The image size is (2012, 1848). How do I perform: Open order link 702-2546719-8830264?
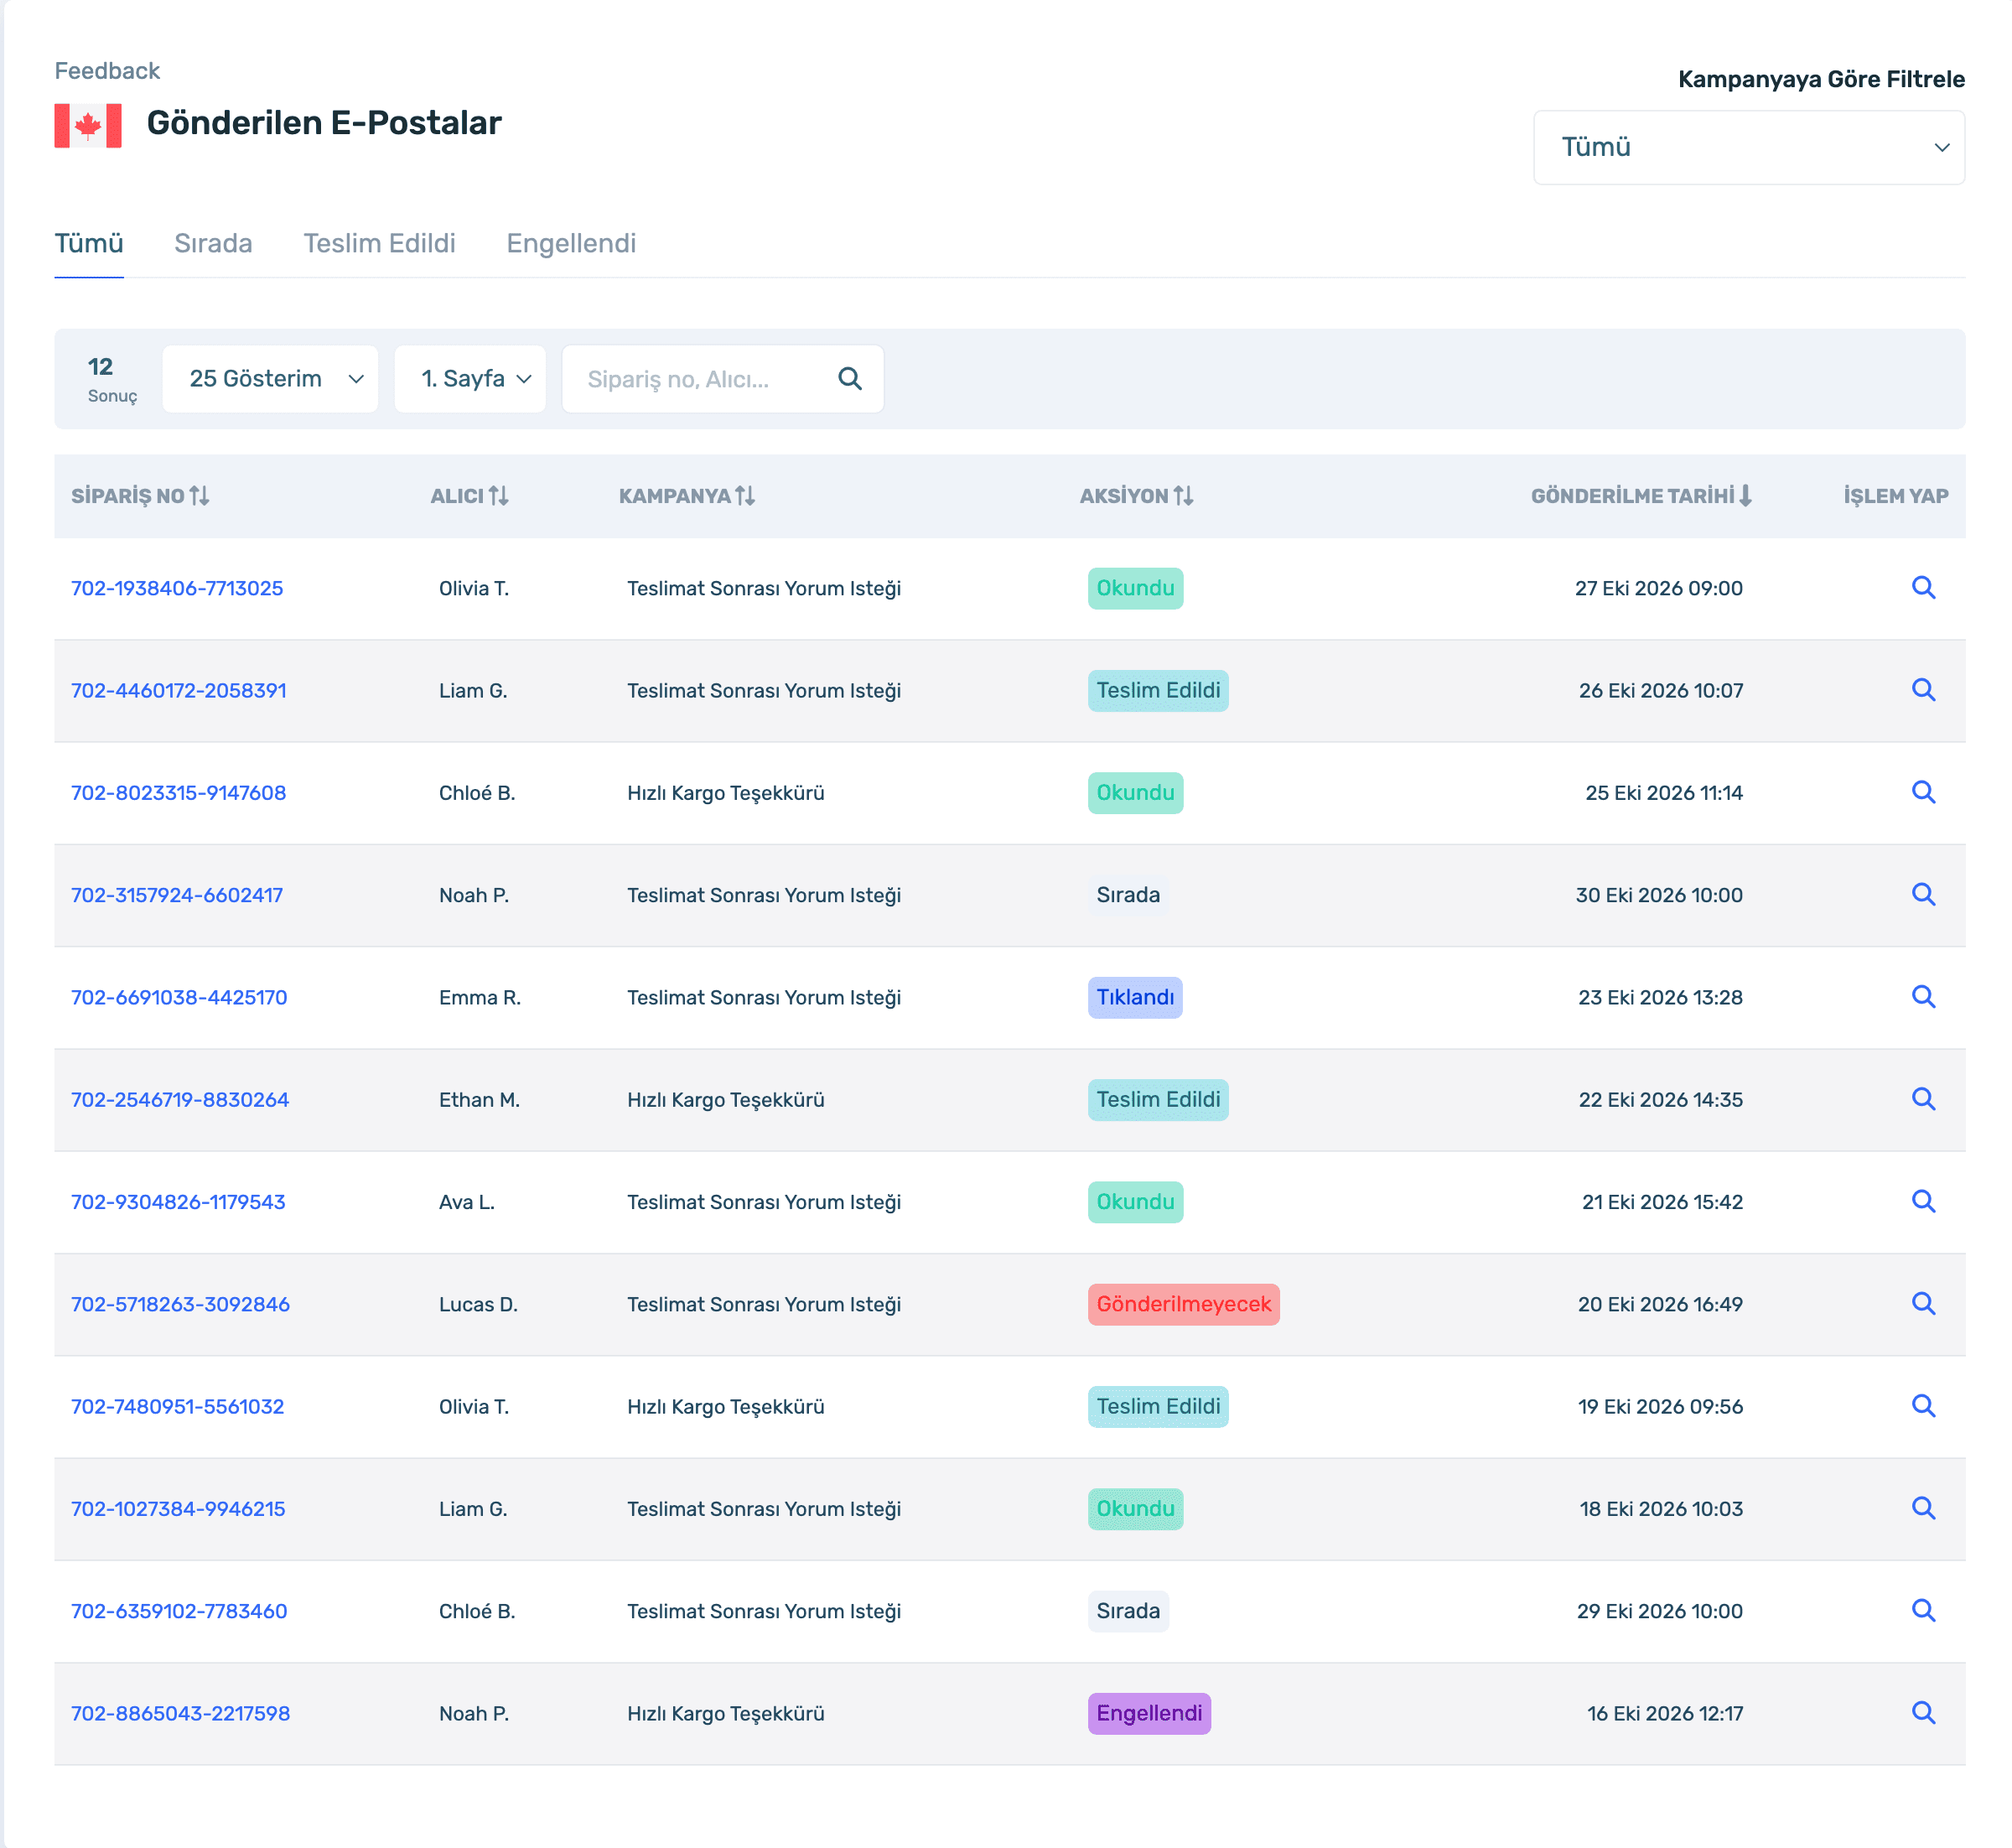point(180,1099)
